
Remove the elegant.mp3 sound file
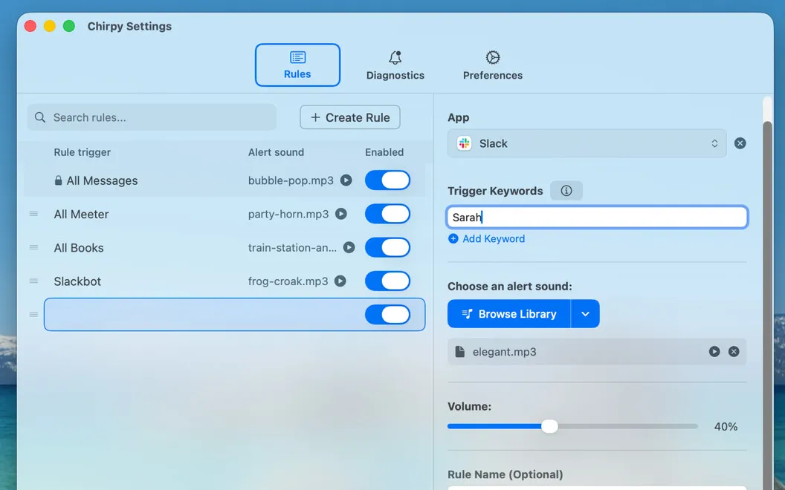tap(734, 351)
